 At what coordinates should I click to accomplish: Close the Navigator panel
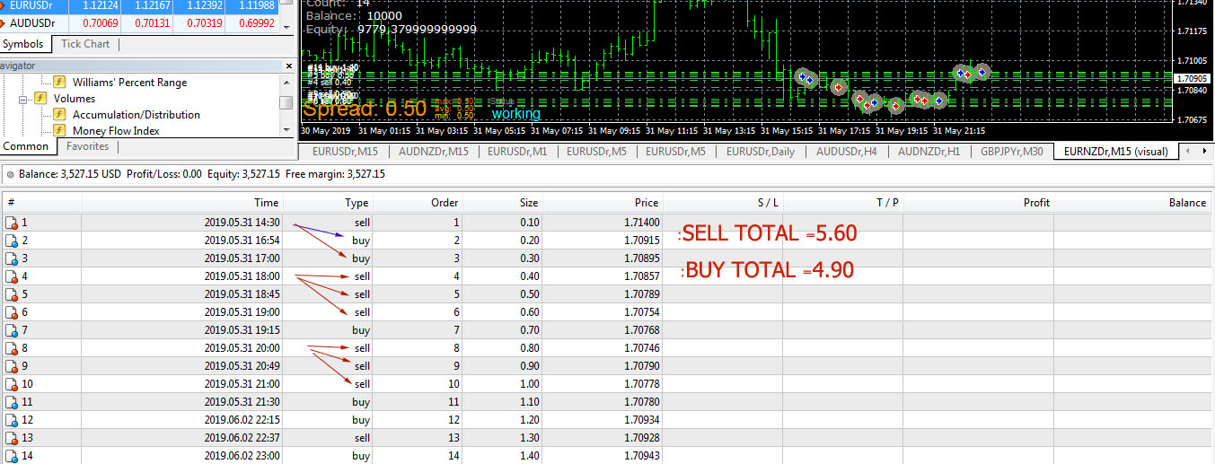click(x=289, y=66)
